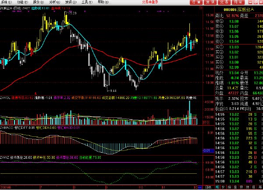263x190 pixels.
Task: Click 涨跌 value -0.24
Action: (234, 78)
